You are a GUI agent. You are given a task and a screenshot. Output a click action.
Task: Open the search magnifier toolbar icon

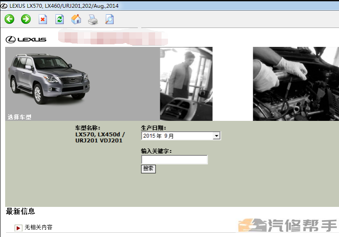click(x=109, y=19)
